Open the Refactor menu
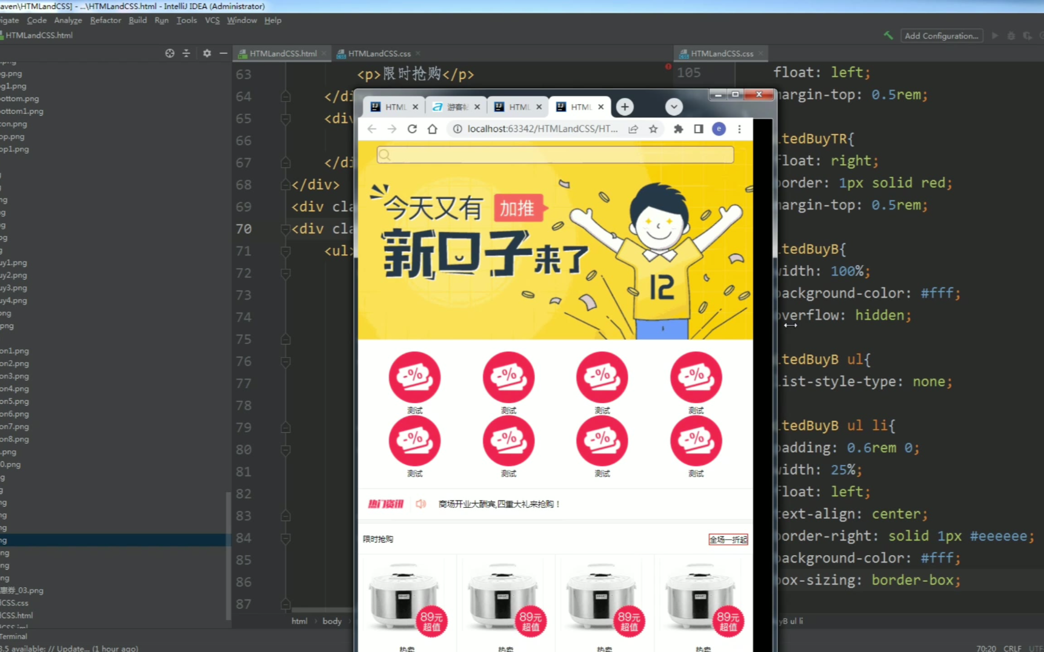The height and width of the screenshot is (652, 1044). 105,21
